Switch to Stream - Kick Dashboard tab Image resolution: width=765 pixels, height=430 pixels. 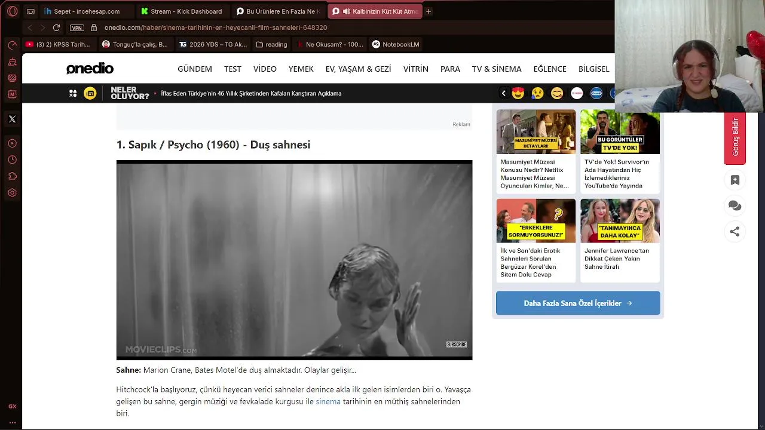pos(184,11)
